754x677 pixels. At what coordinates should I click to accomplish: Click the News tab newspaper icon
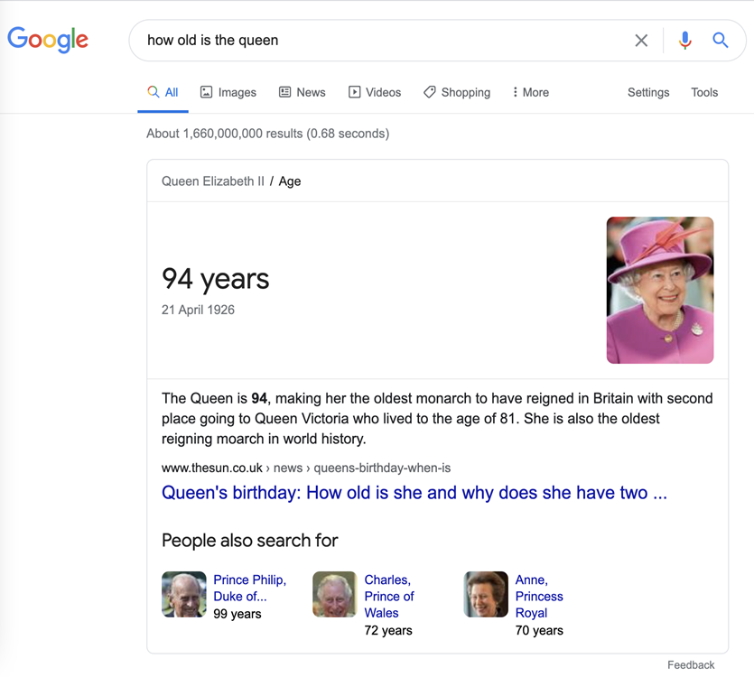click(284, 92)
